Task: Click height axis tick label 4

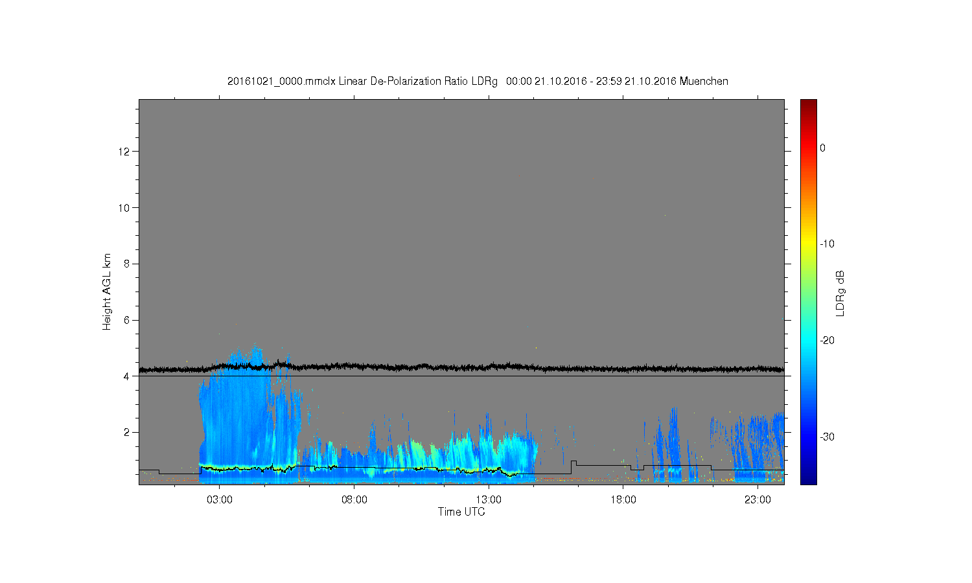Action: click(x=128, y=376)
